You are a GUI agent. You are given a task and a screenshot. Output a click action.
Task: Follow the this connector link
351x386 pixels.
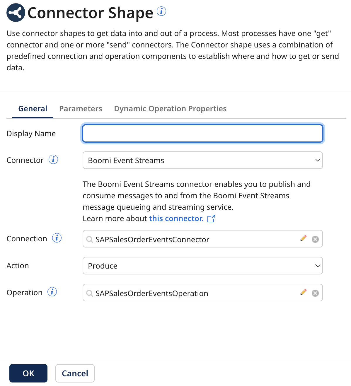click(x=176, y=218)
